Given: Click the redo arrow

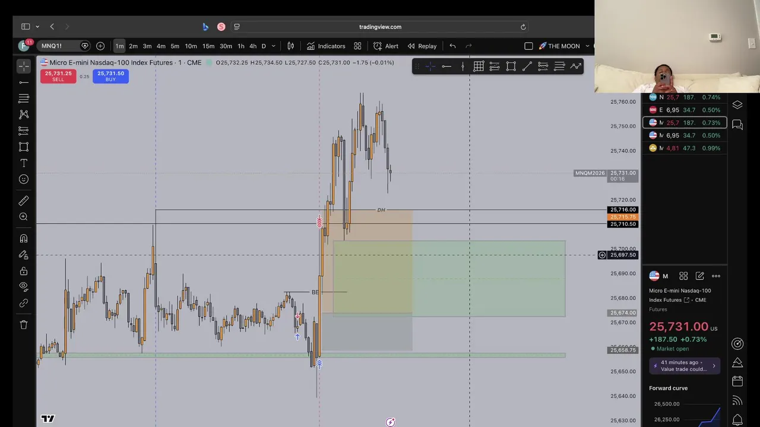Looking at the screenshot, I should [468, 46].
